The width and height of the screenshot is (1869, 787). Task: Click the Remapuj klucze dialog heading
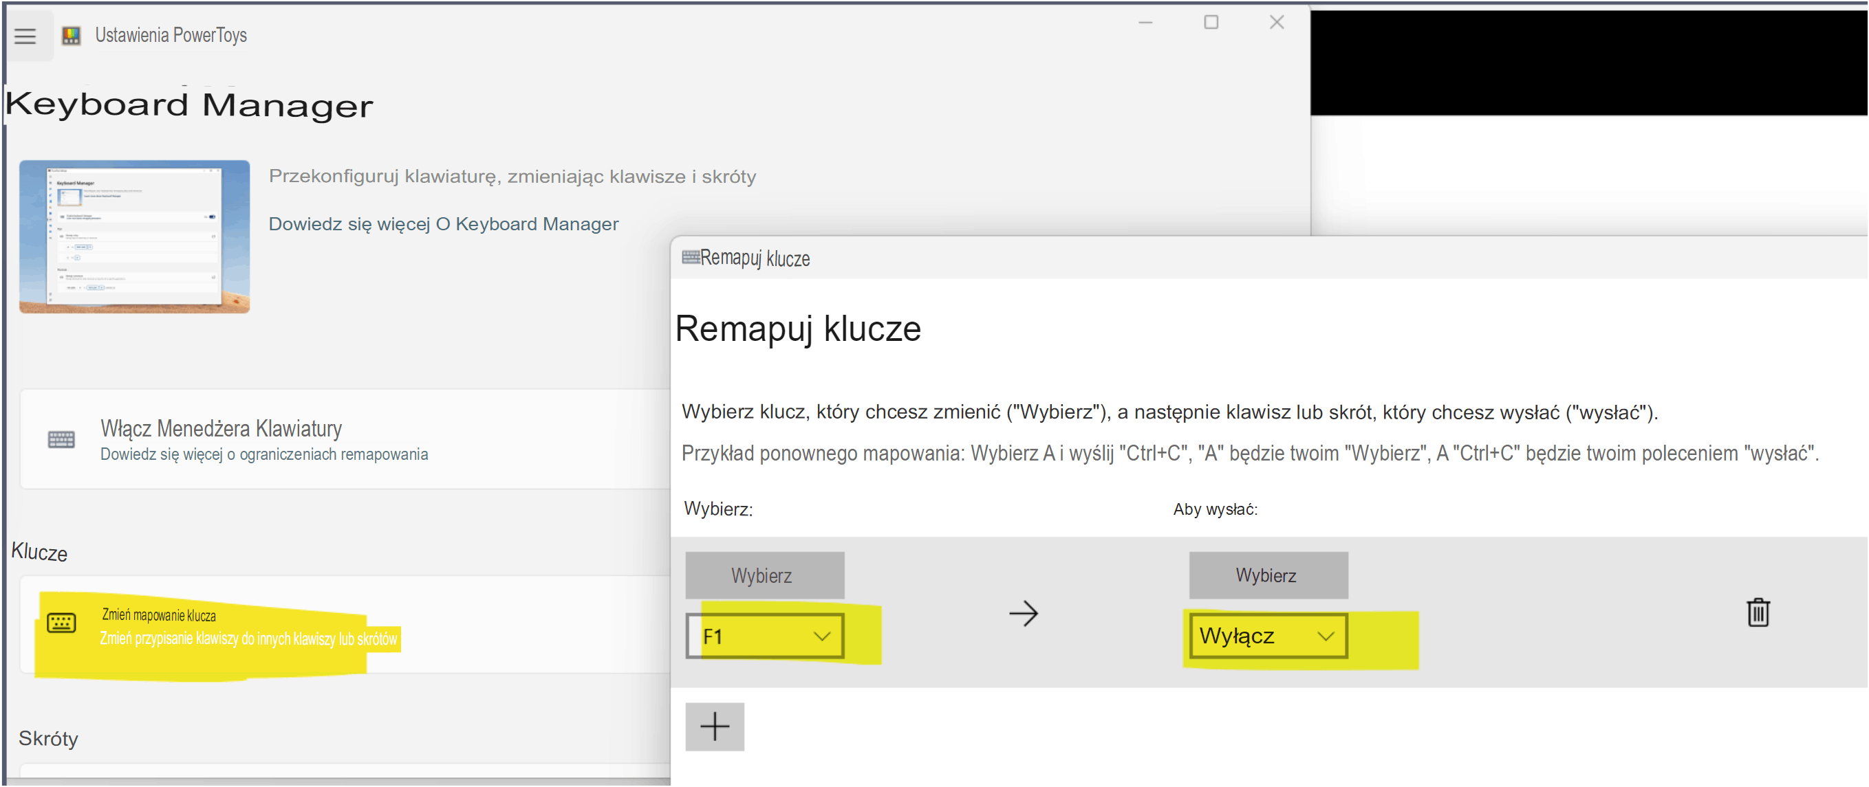click(797, 329)
